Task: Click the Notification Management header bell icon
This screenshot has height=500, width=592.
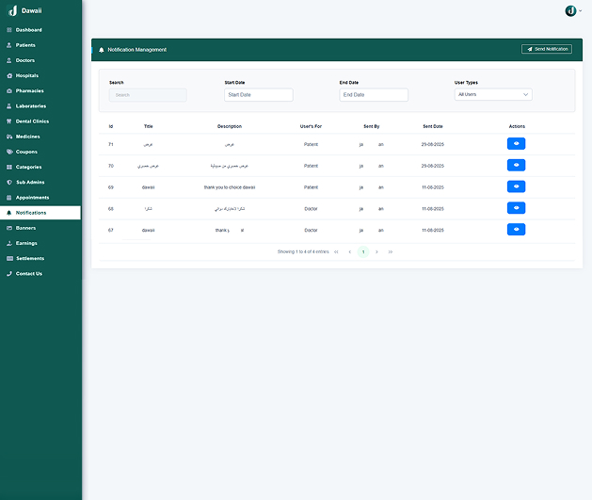Action: tap(102, 50)
